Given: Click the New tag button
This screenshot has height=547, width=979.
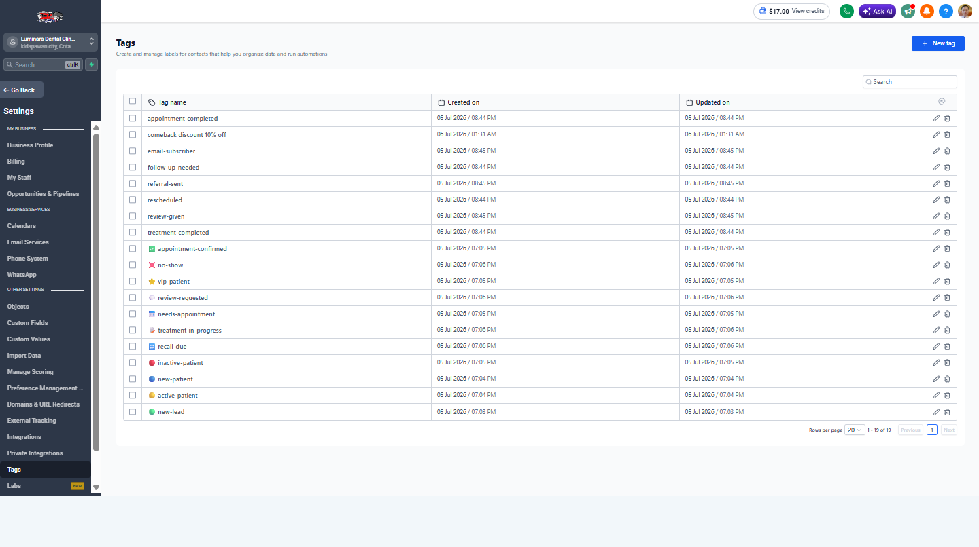Looking at the screenshot, I should tap(938, 43).
